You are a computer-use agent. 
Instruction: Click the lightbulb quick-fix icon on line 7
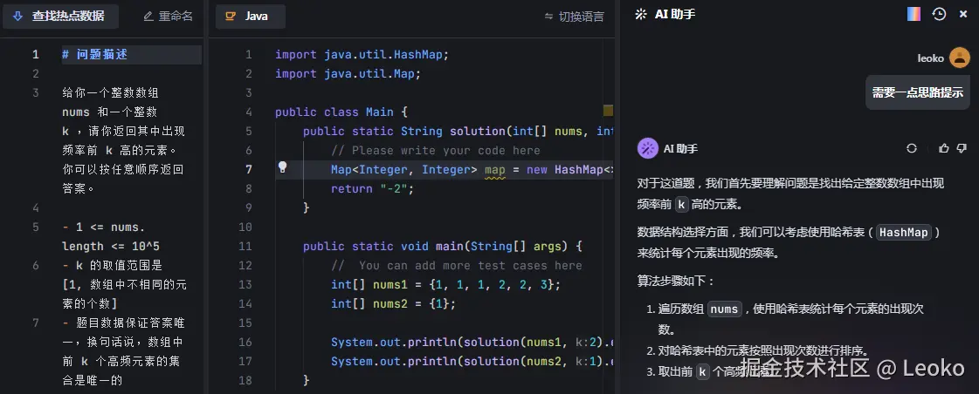[x=282, y=167]
